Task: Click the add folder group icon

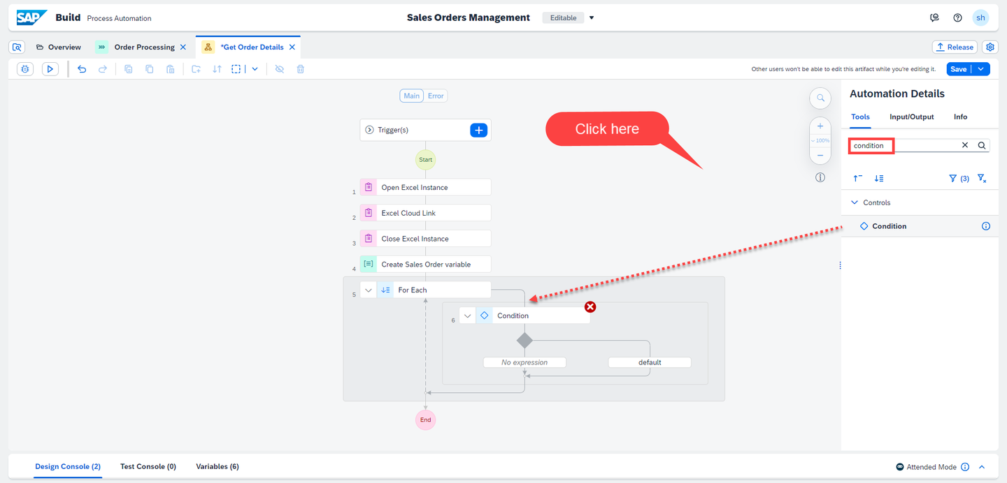Action: (196, 69)
